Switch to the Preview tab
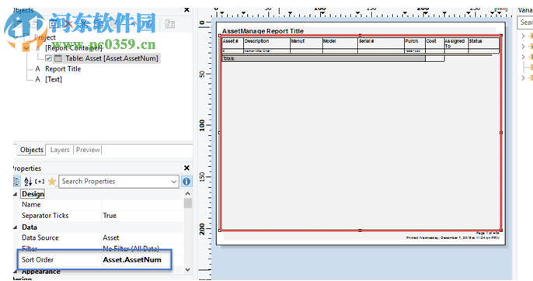 (88, 150)
